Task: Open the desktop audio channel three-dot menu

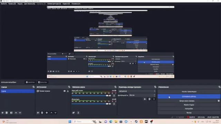Action: tap(114, 96)
